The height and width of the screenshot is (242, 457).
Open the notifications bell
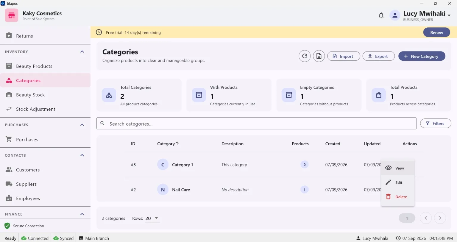click(381, 15)
